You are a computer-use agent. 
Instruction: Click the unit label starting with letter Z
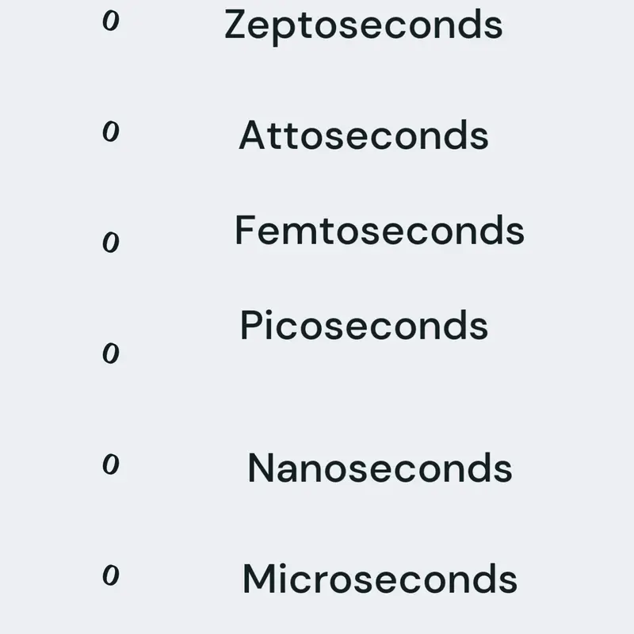click(364, 27)
